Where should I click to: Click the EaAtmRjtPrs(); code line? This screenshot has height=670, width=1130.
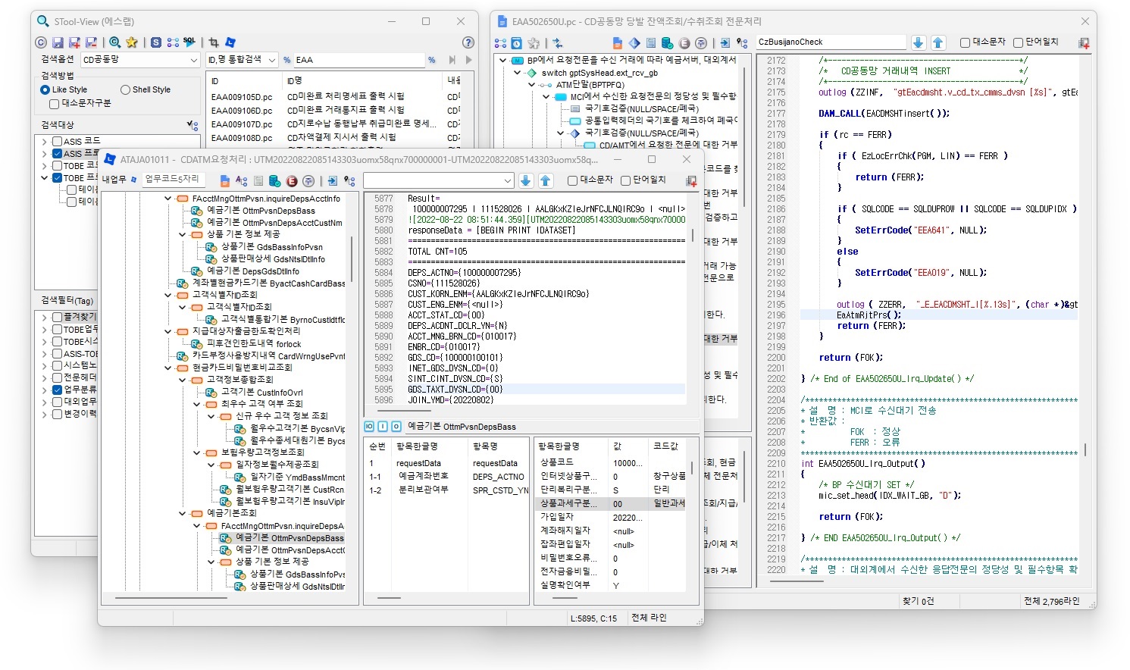pos(869,315)
